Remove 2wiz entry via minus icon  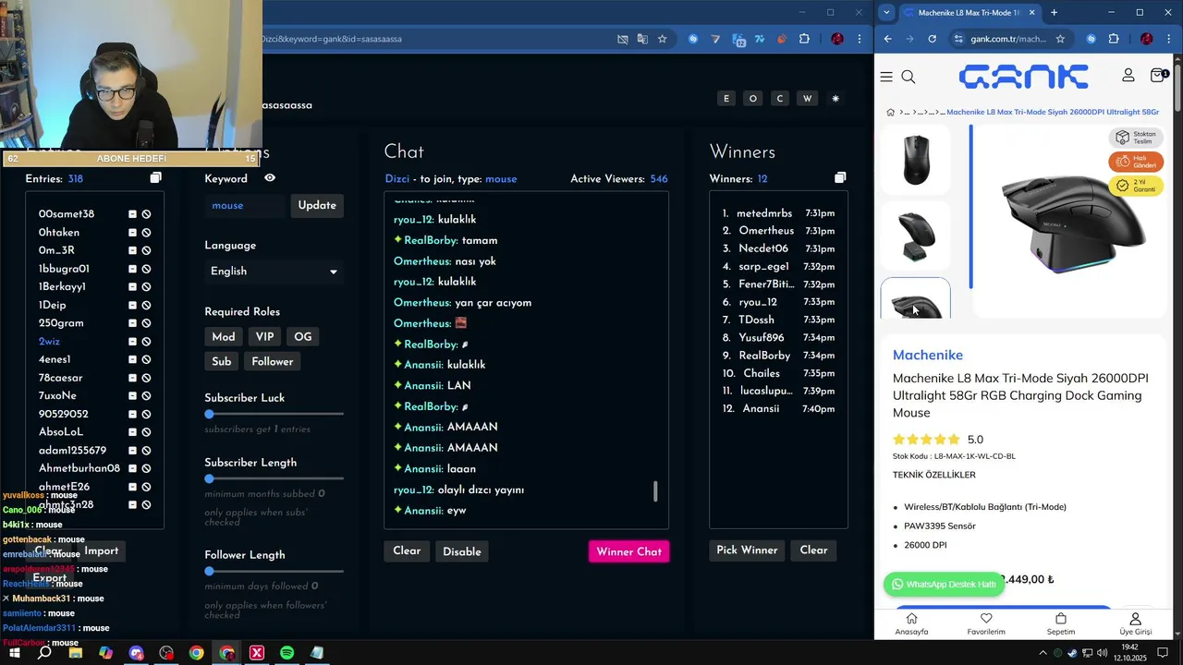[132, 342]
